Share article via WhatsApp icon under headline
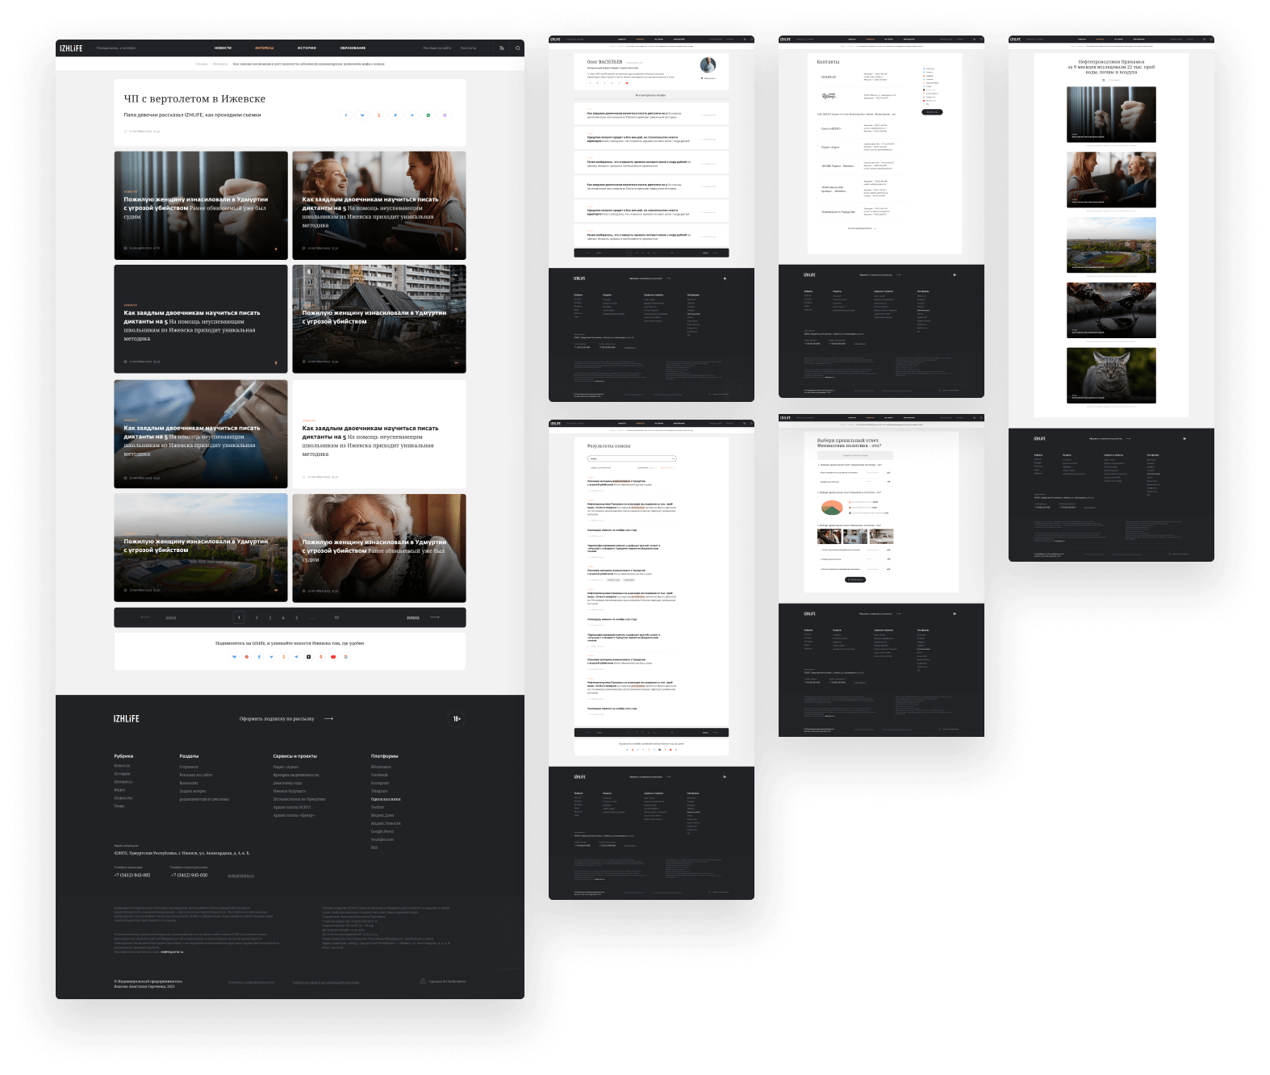This screenshot has width=1270, height=1075. tap(428, 115)
